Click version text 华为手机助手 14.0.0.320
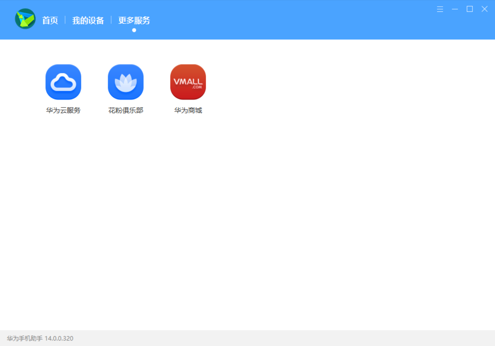 (x=40, y=338)
